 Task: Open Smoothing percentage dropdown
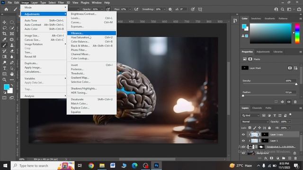164,9
